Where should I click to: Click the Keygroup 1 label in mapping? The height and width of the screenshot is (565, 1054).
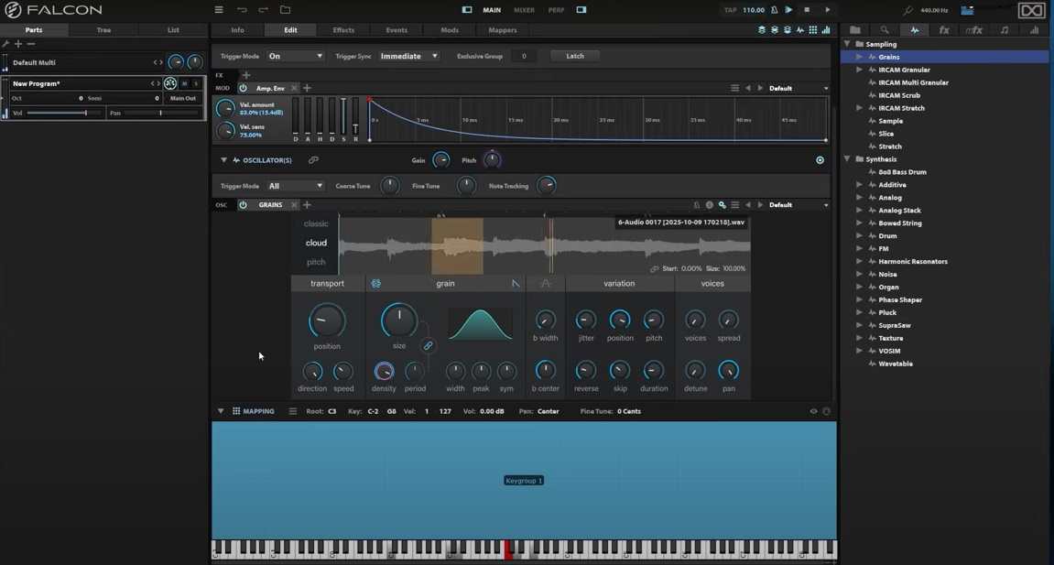524,481
